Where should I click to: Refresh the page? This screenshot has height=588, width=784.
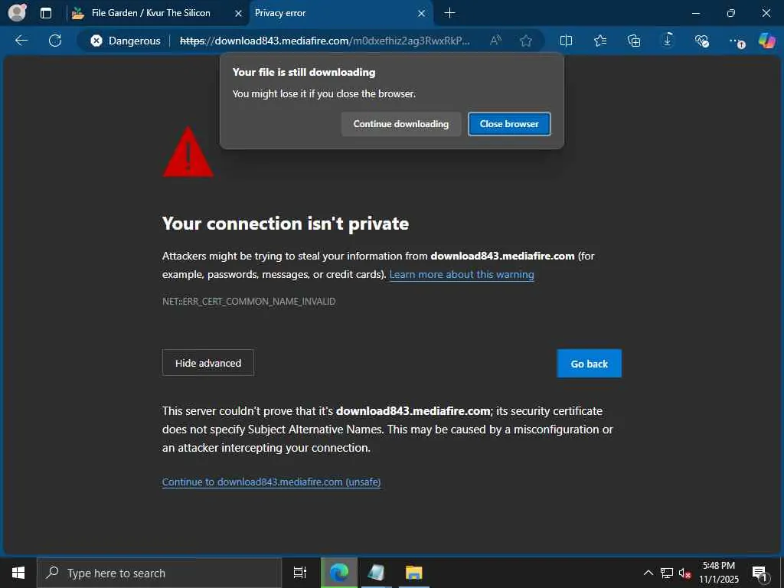(55, 41)
